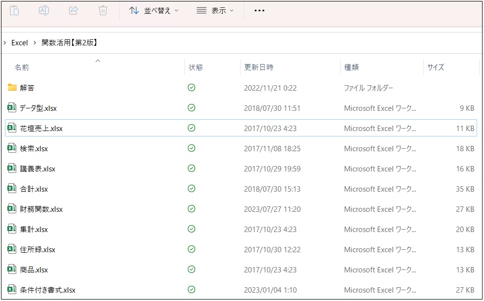Click the Rename icon in toolbar

pyautogui.click(x=44, y=10)
